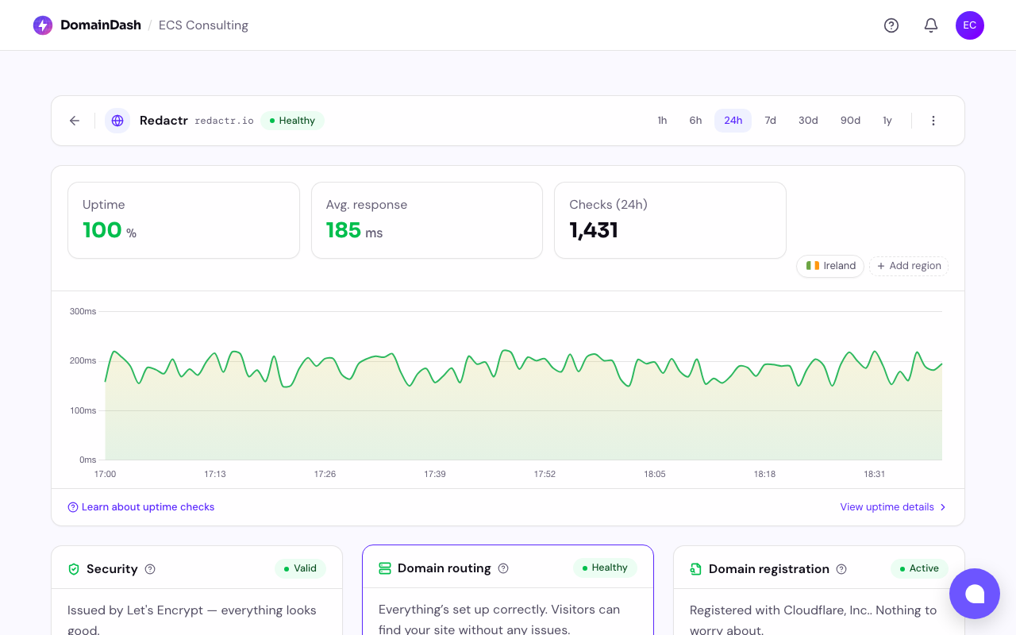Open the notifications bell
Viewport: 1016px width, 635px height.
[930, 25]
